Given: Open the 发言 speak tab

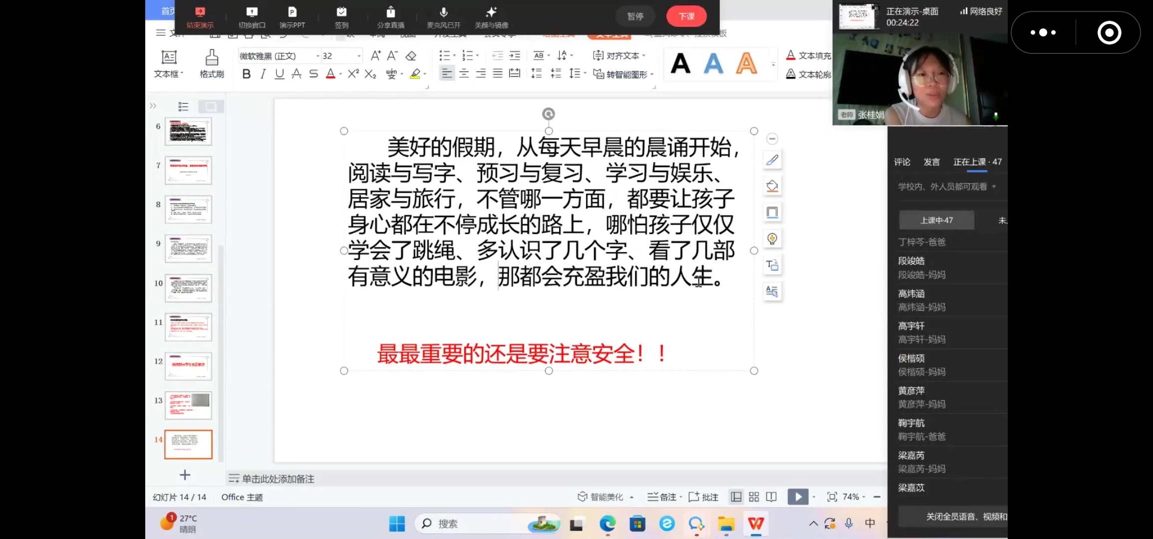Looking at the screenshot, I should tap(931, 162).
